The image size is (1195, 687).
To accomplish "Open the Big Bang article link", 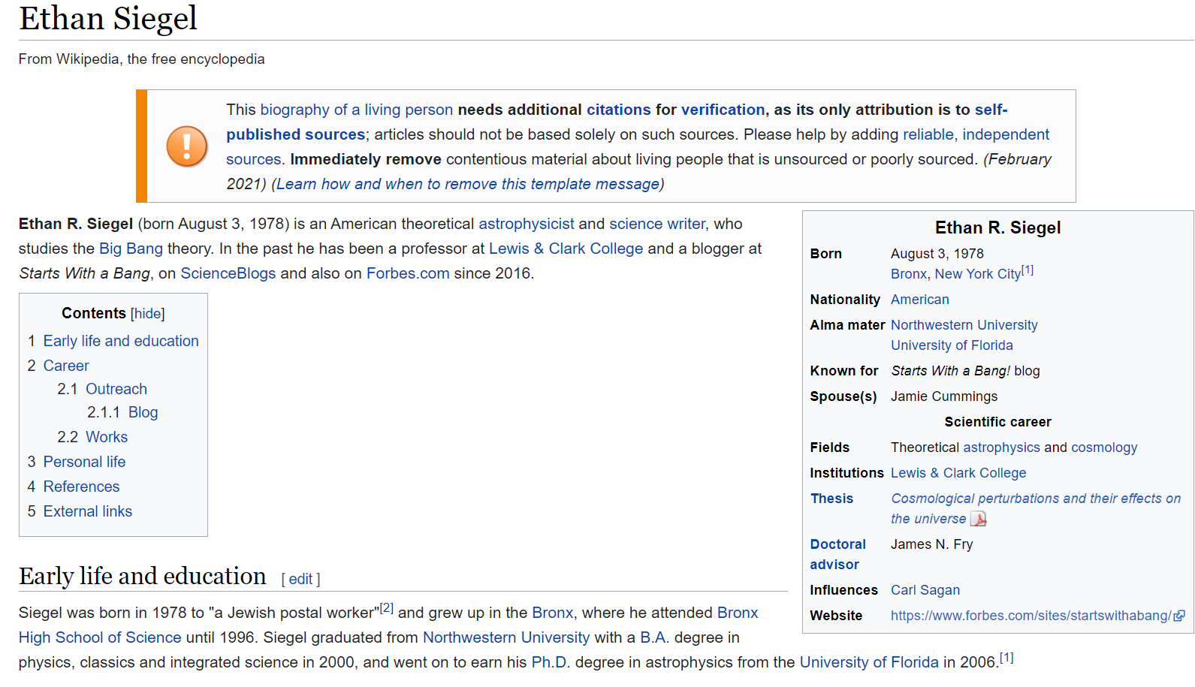I will [x=131, y=249].
